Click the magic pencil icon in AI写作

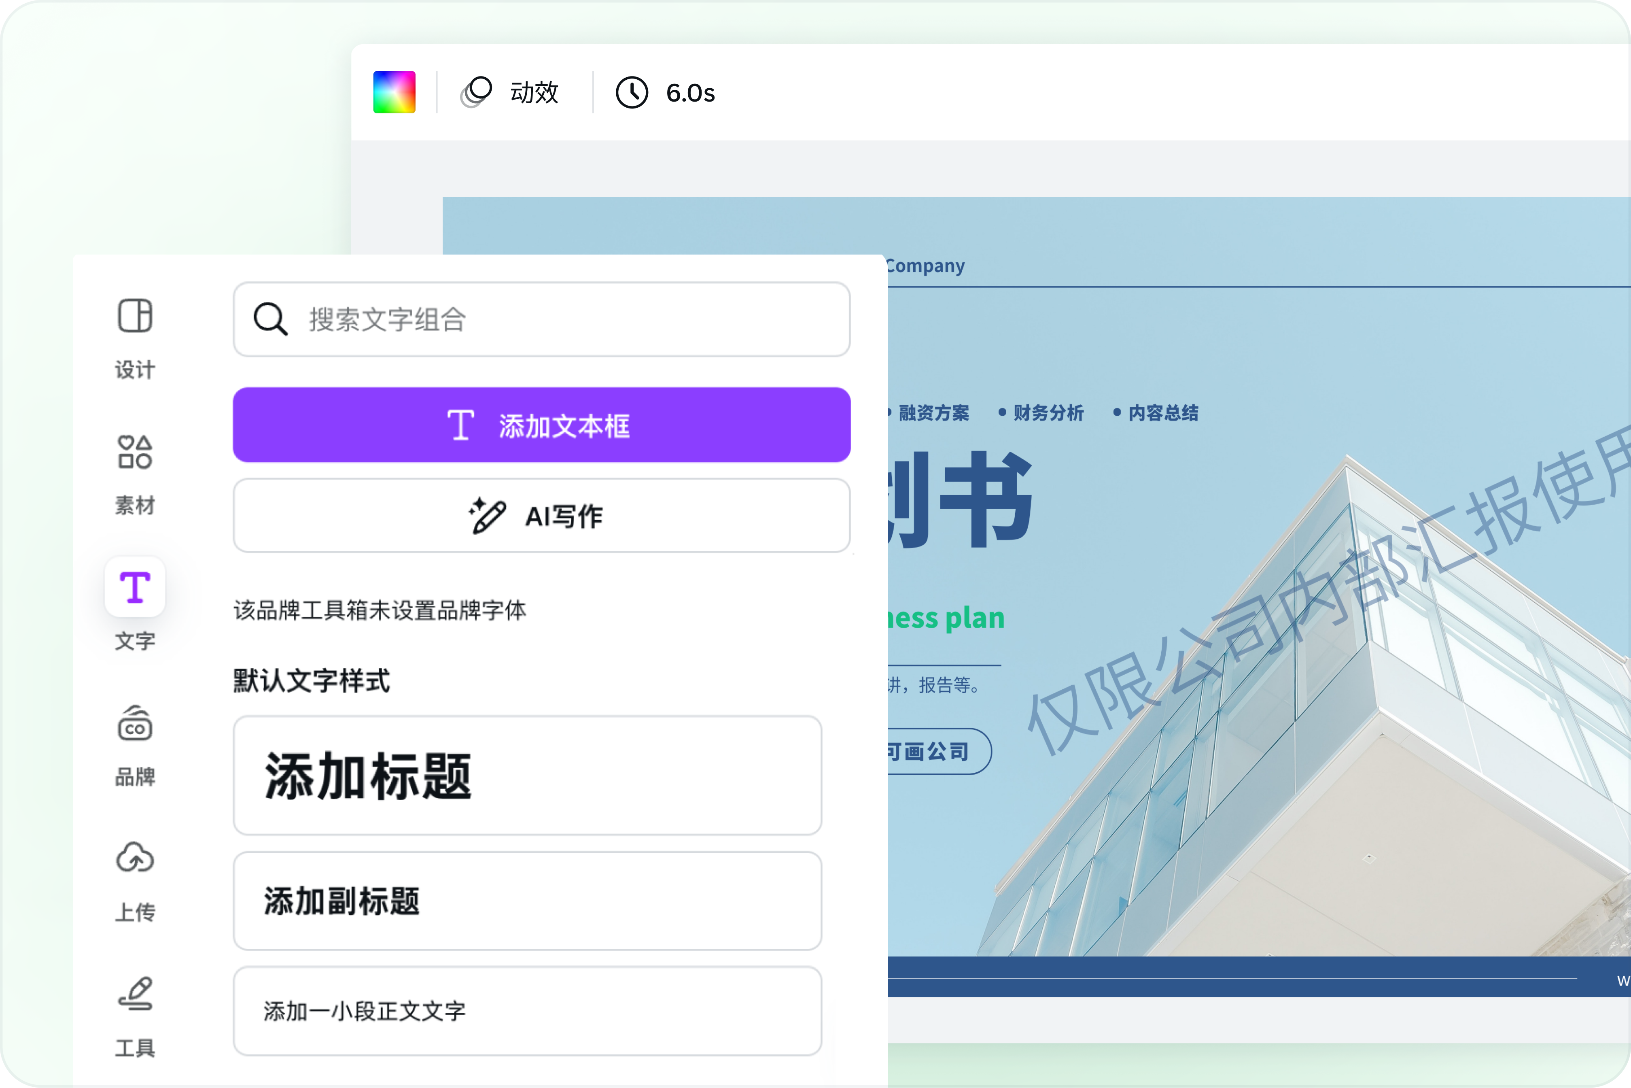point(487,516)
